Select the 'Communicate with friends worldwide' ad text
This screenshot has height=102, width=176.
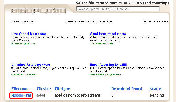48,39
